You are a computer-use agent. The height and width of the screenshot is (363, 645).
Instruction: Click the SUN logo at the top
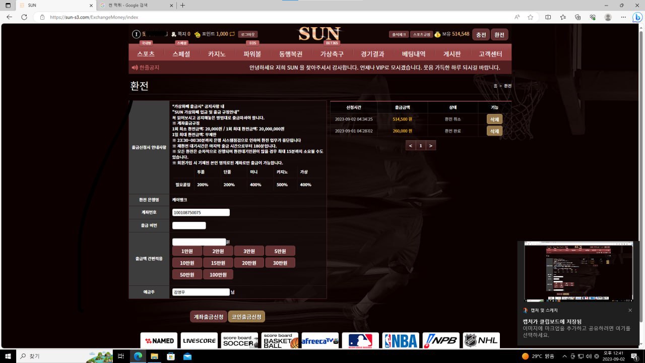click(320, 34)
